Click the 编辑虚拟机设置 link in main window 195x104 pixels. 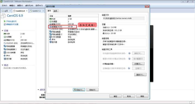[x=12, y=24]
